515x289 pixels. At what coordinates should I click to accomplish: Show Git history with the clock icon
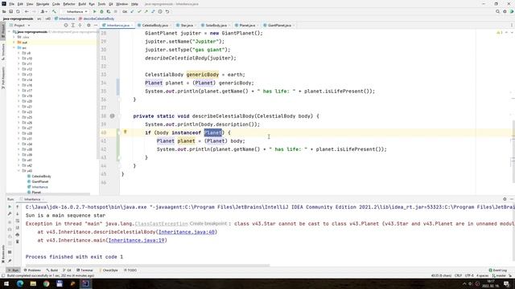(x=160, y=11)
